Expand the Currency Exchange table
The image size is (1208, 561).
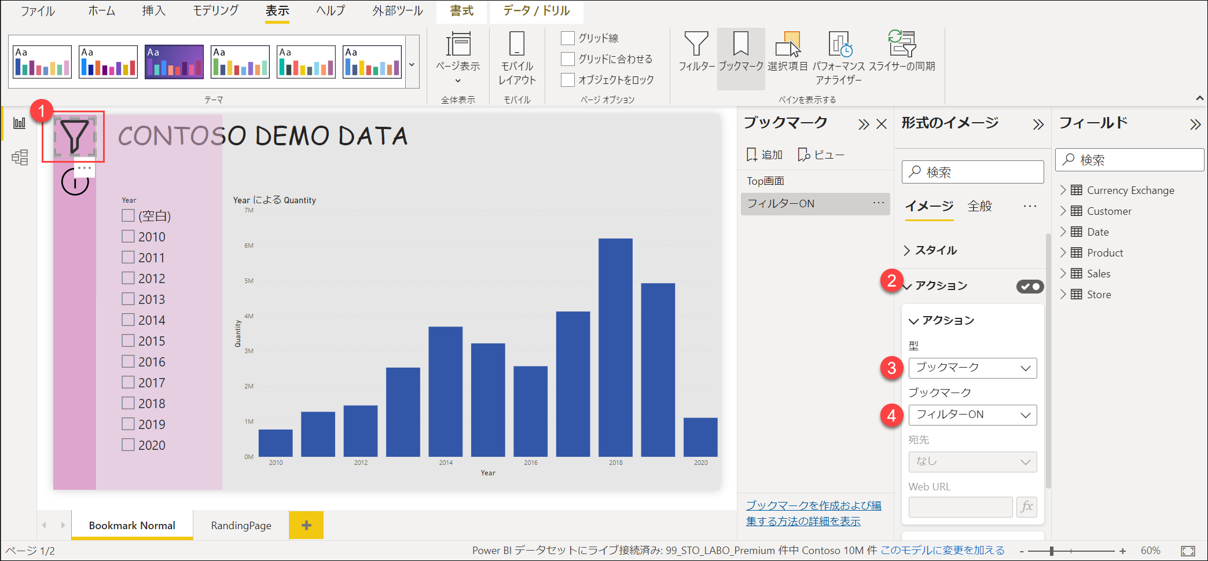(1063, 190)
